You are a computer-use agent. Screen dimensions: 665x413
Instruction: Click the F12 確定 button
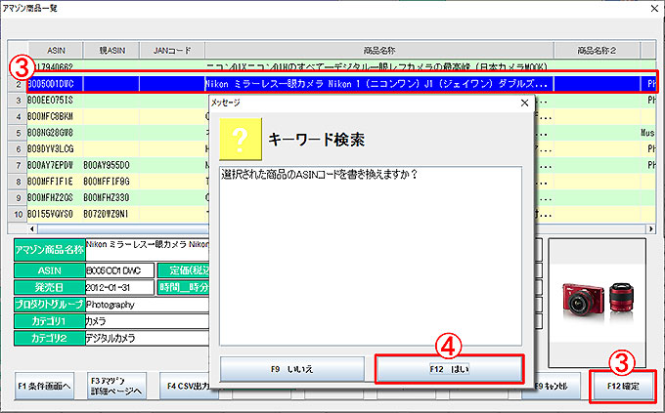click(x=623, y=386)
